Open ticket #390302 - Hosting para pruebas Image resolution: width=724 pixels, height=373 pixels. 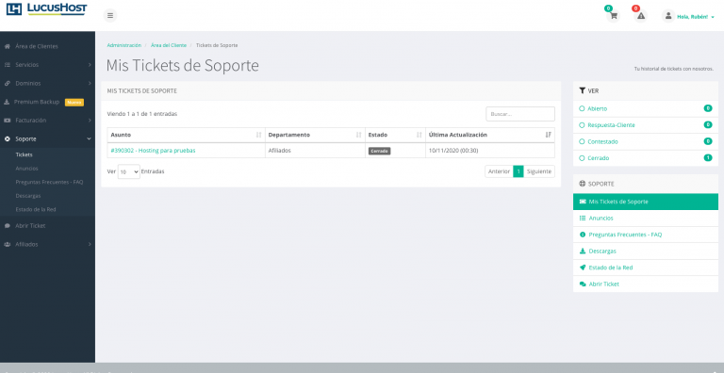[x=154, y=151]
